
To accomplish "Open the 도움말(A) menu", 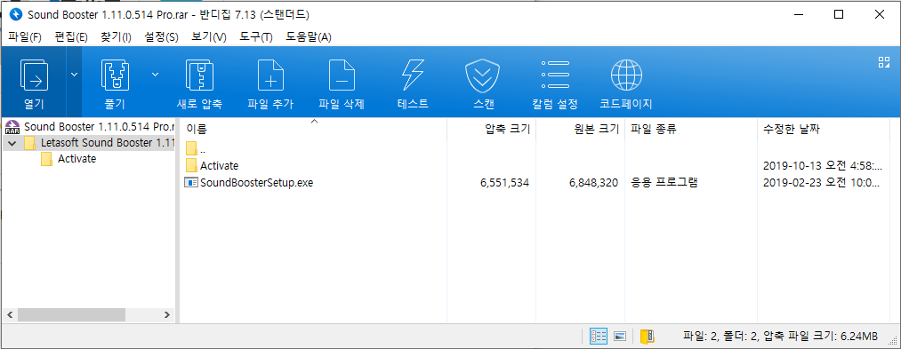I will [308, 37].
